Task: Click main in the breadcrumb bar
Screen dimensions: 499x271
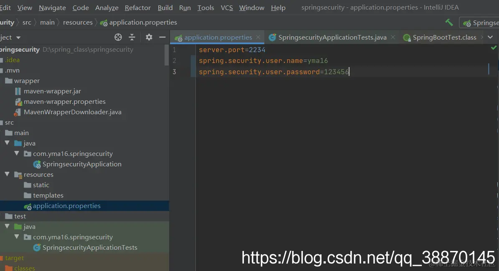Action: click(47, 22)
